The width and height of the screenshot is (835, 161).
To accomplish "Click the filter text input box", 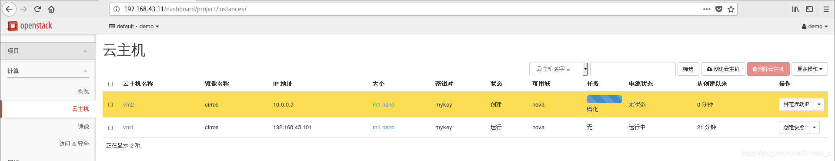I will pyautogui.click(x=633, y=69).
